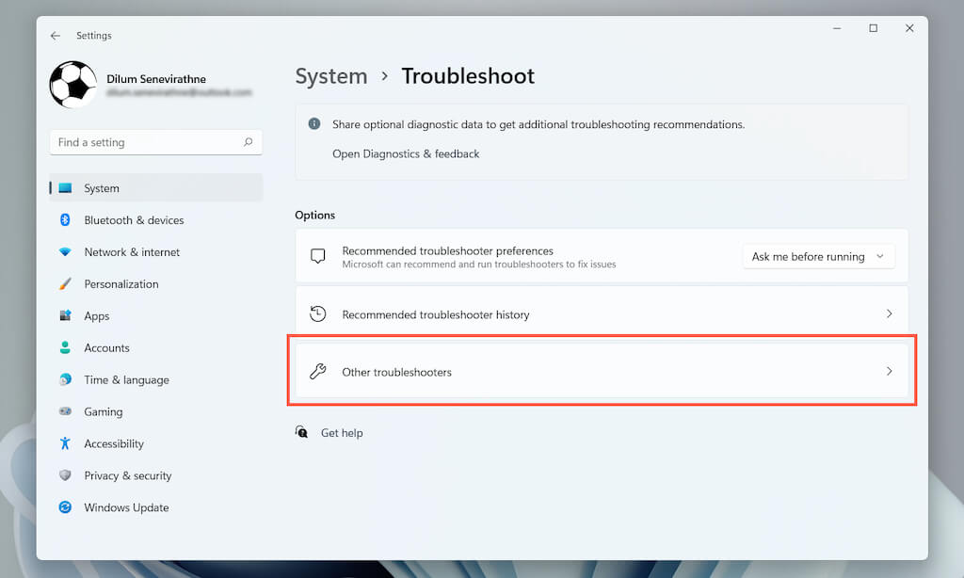Open Accounts settings section
The image size is (964, 578).
[106, 348]
